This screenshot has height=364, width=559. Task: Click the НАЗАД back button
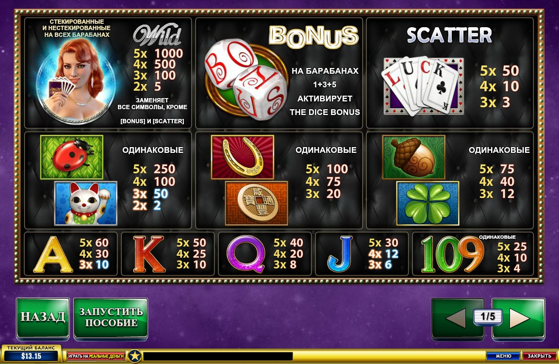[43, 317]
